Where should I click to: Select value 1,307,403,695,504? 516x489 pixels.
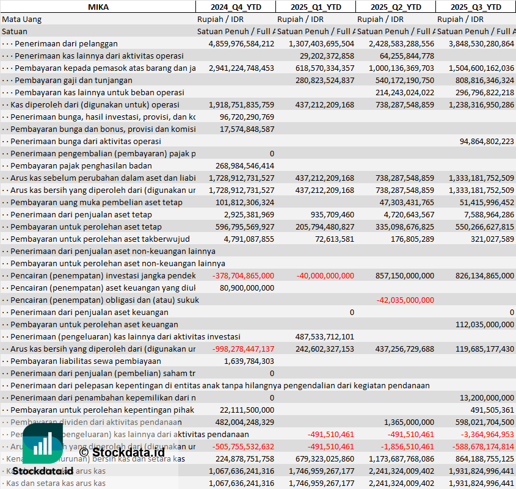[x=321, y=43]
